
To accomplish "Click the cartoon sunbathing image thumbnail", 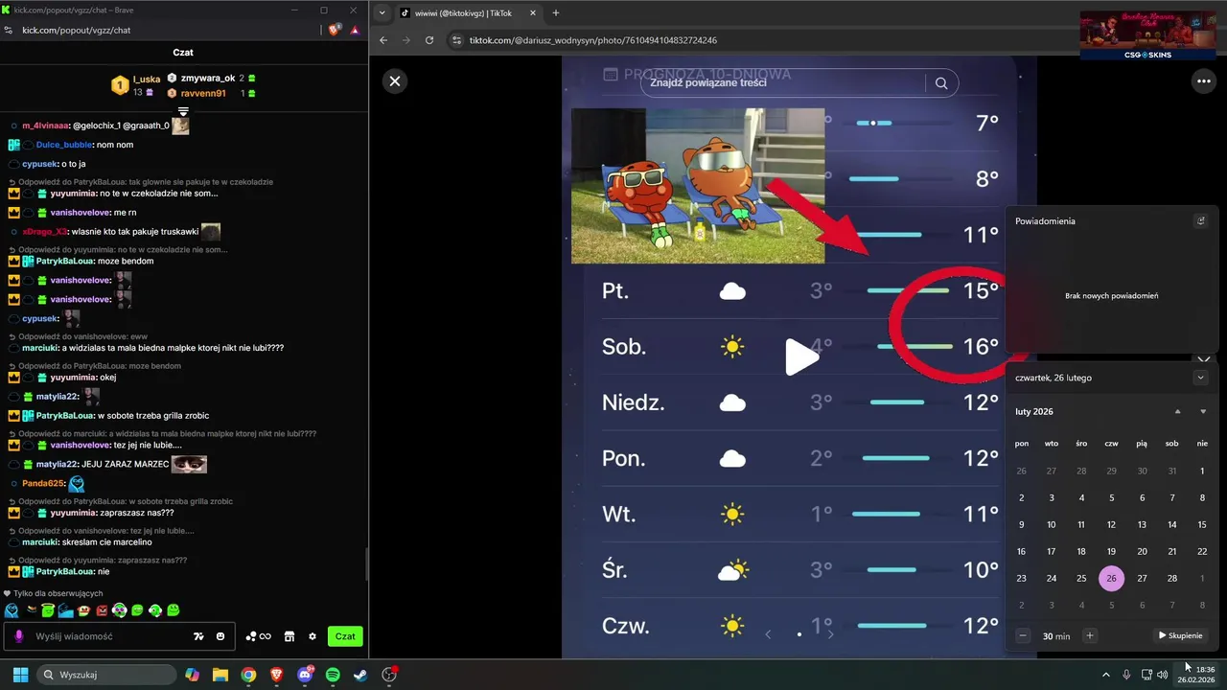I will click(x=698, y=186).
